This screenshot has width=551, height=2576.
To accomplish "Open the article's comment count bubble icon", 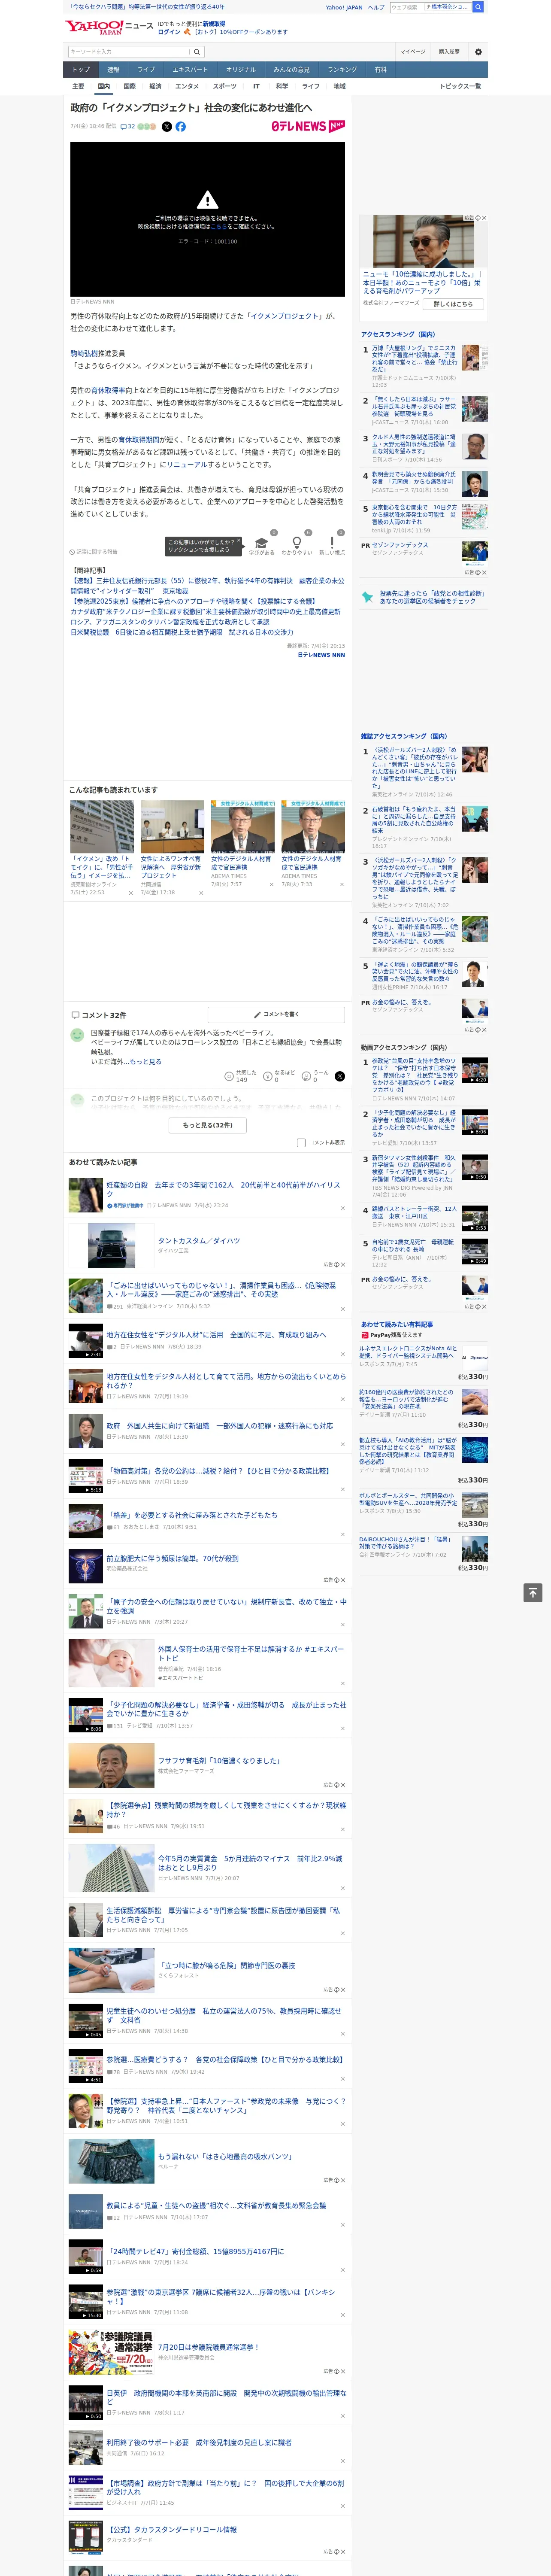I will [x=124, y=127].
